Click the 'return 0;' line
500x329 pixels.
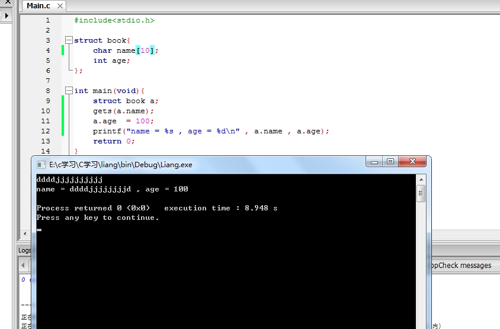coord(114,141)
